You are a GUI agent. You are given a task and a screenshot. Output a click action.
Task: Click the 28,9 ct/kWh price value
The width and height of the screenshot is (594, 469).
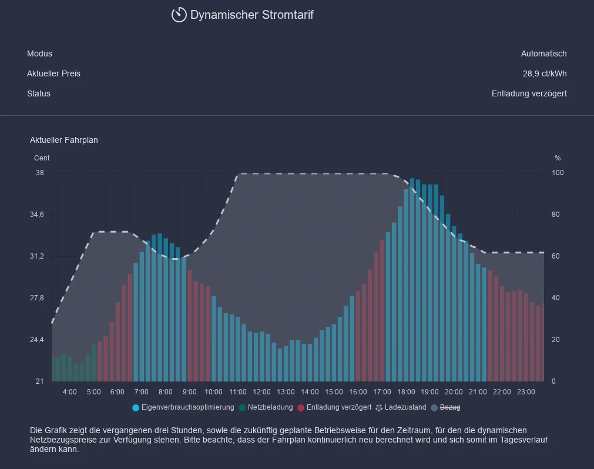tap(545, 73)
